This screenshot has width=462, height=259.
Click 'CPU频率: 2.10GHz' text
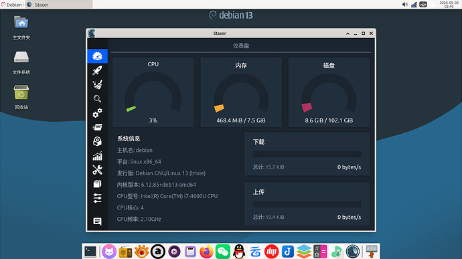(139, 219)
